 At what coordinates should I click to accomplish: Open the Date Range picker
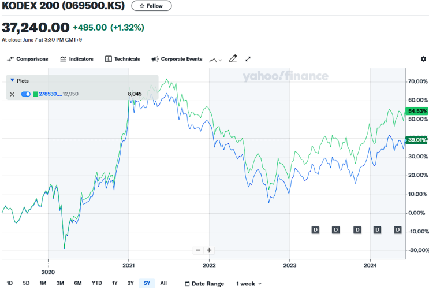point(204,284)
